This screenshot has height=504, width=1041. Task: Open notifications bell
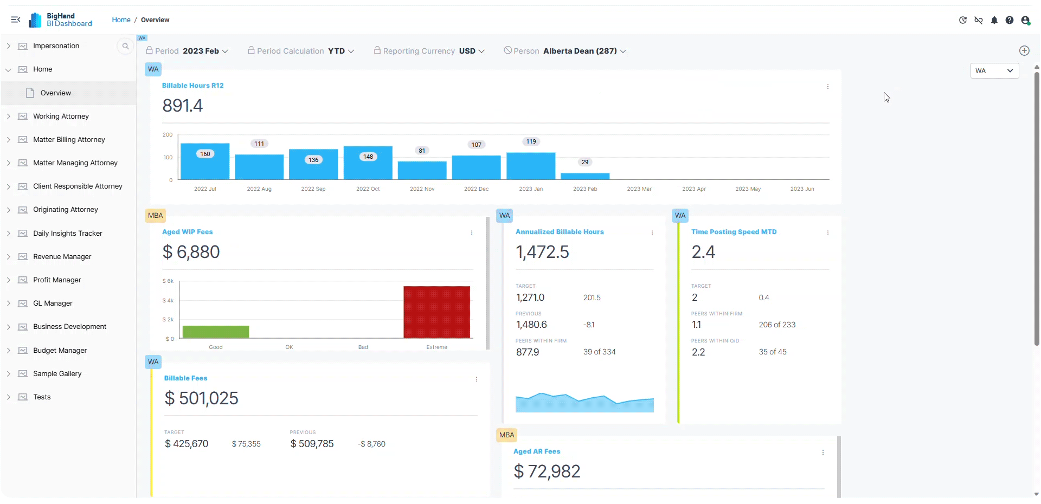point(994,20)
